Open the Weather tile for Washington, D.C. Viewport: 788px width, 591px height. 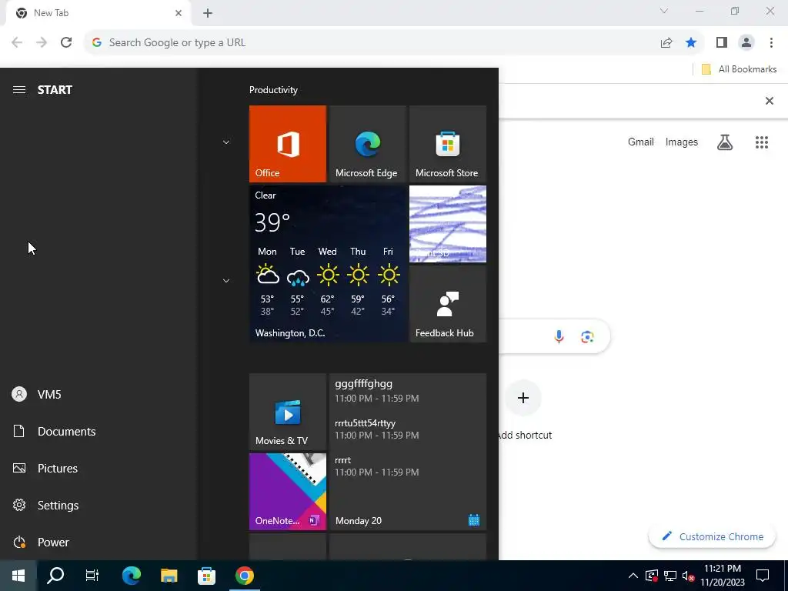point(328,264)
